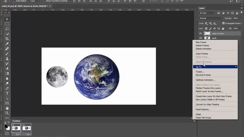Select the Blur tool
The image size is (244, 137).
point(7,78)
